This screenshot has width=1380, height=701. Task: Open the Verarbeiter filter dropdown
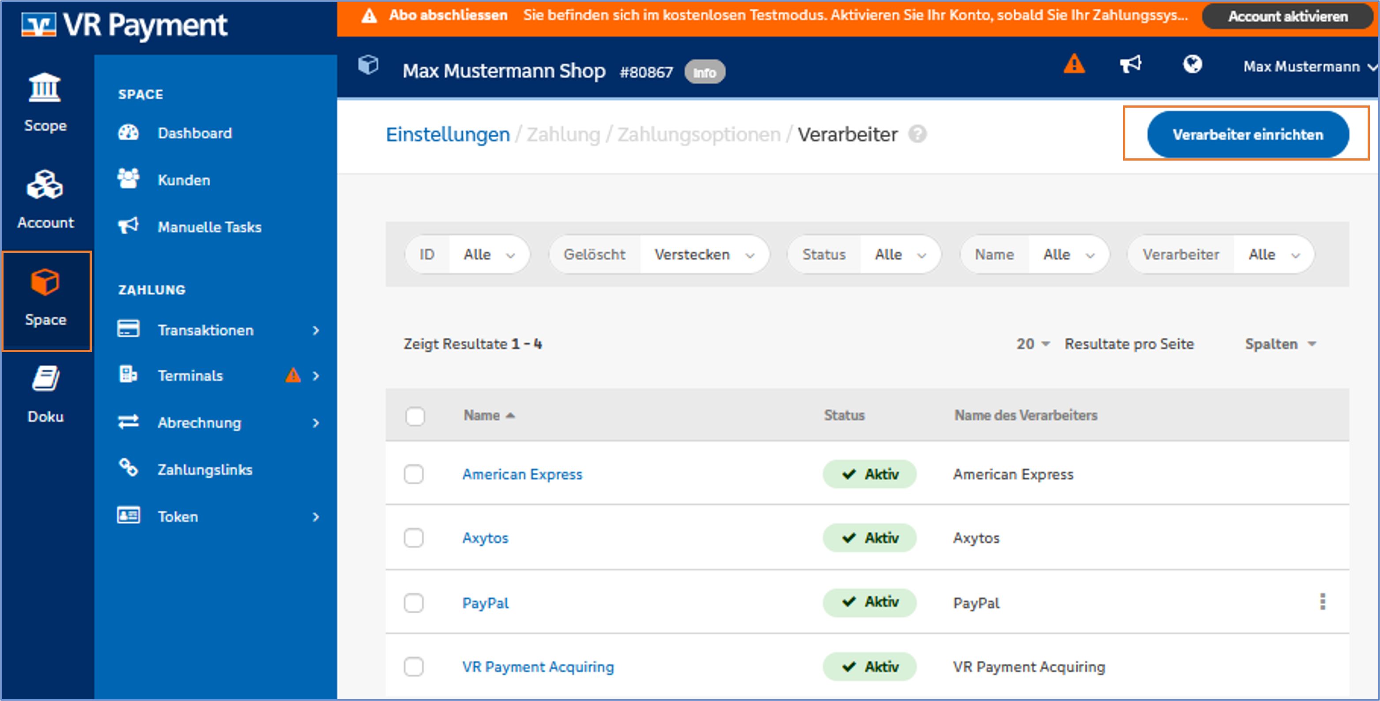click(x=1220, y=255)
